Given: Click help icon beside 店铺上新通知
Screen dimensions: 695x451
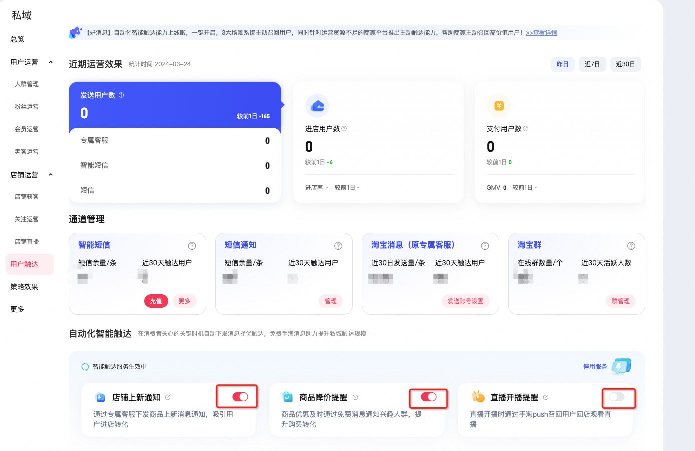Looking at the screenshot, I should pos(168,397).
